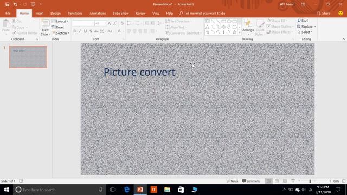
Task: Toggle strikethrough formatting
Action: [x=96, y=31]
